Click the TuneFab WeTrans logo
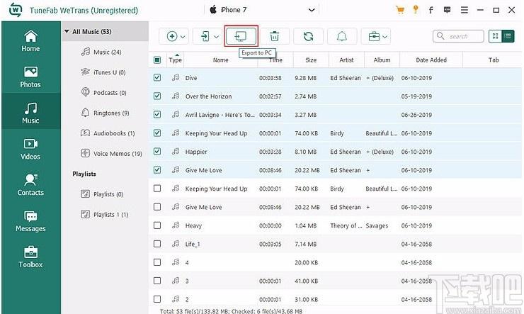524x314 pixels. point(16,10)
